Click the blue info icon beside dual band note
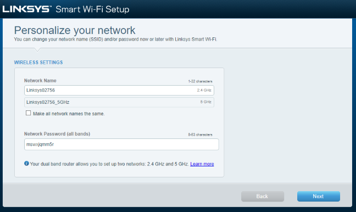Image resolution: width=356 pixels, height=212 pixels. [x=26, y=164]
